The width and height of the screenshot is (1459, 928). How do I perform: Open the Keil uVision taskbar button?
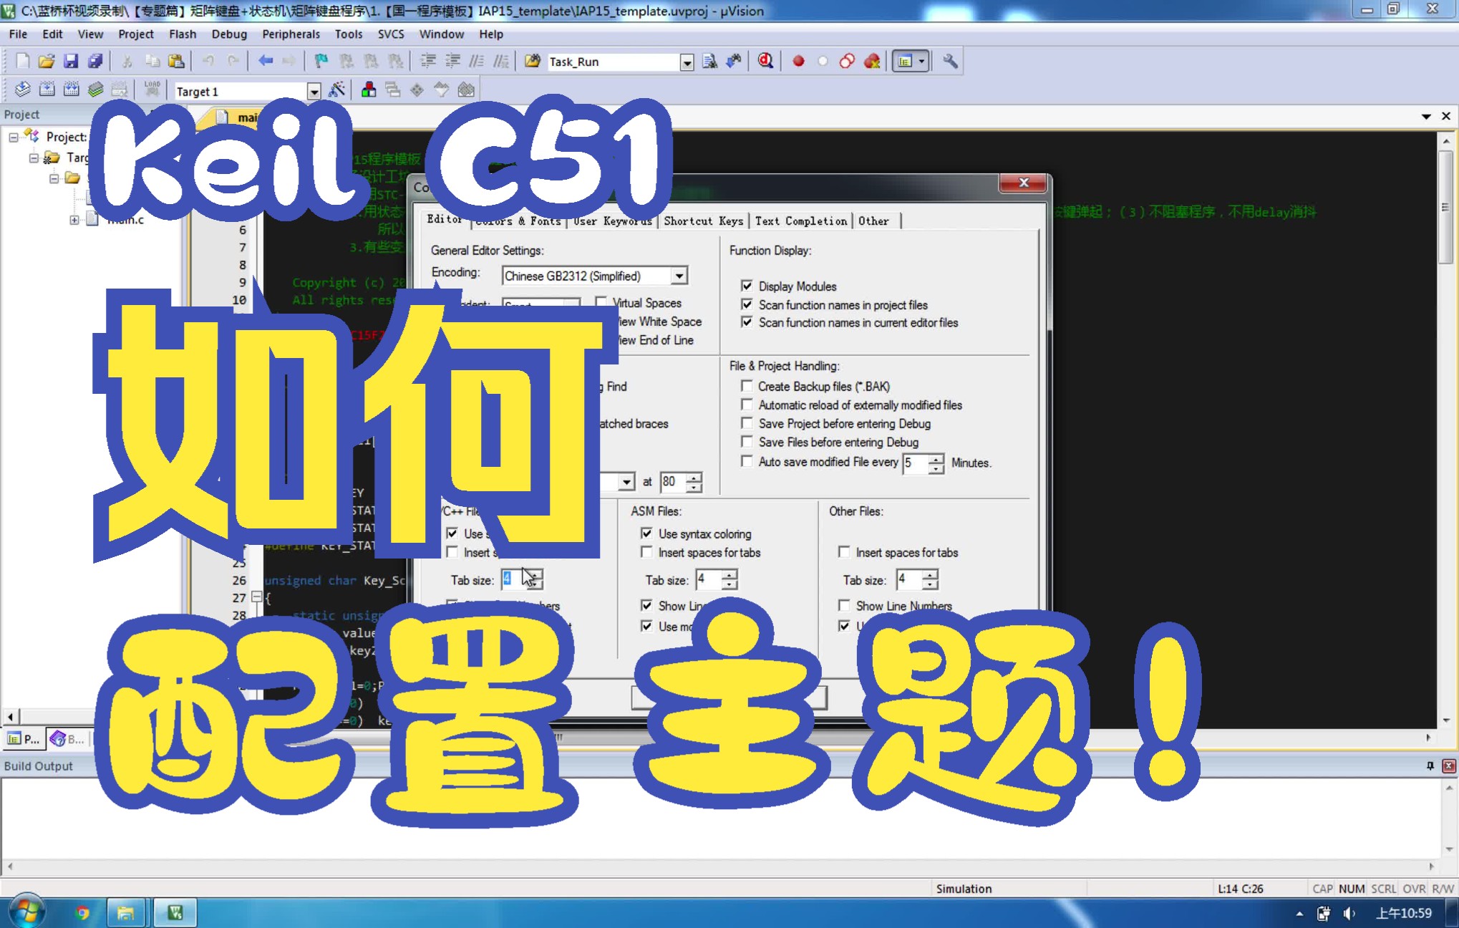175,913
